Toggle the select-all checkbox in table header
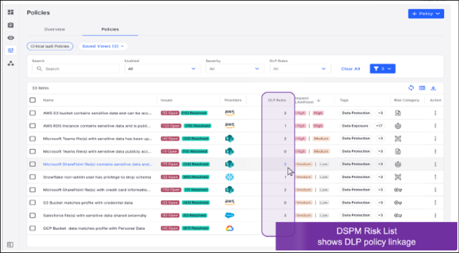This screenshot has width=459, height=253. (33, 100)
